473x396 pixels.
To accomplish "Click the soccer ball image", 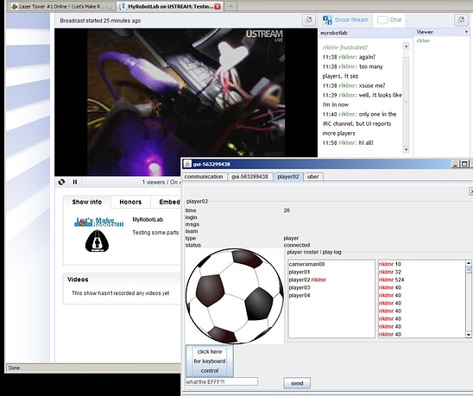I will [x=235, y=296].
